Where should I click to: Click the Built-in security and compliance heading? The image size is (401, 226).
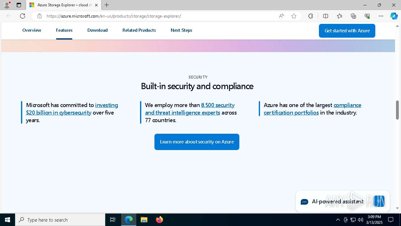(x=197, y=86)
